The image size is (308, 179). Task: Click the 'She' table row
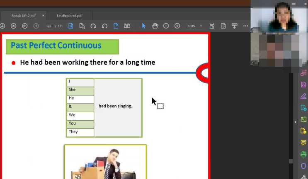point(80,91)
